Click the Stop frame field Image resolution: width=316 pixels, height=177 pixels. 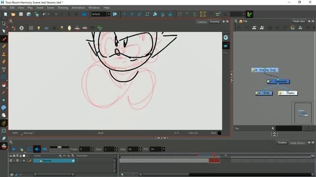(133, 149)
